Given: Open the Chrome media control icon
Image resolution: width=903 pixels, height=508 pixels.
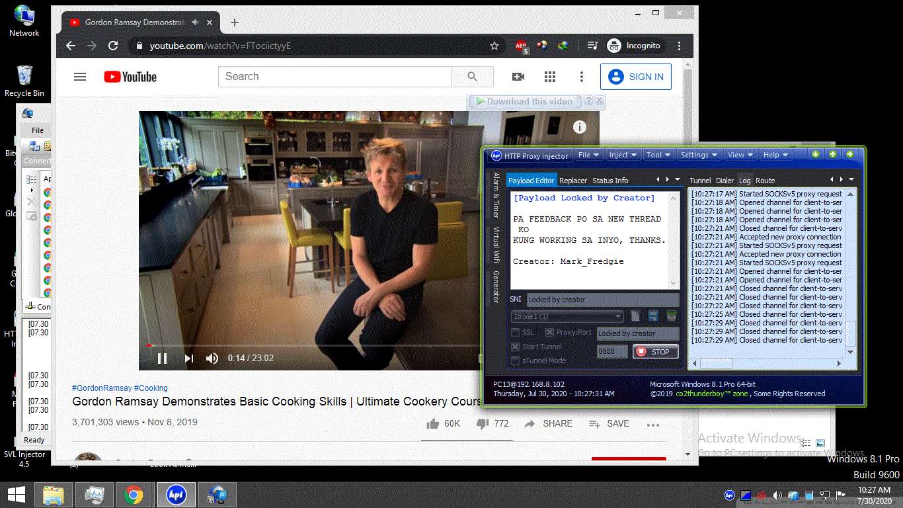Looking at the screenshot, I should click(593, 46).
